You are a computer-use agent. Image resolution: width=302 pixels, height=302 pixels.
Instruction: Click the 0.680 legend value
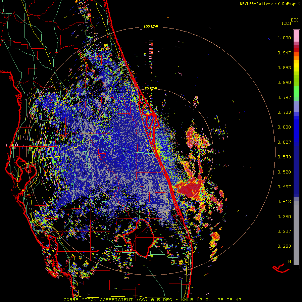284,127
